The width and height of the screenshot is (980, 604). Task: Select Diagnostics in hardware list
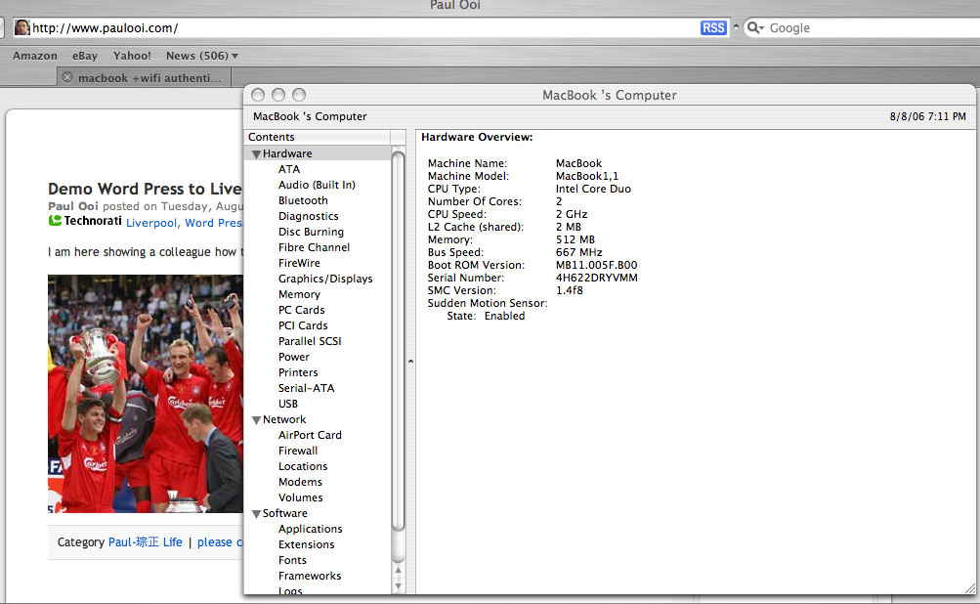(x=309, y=216)
